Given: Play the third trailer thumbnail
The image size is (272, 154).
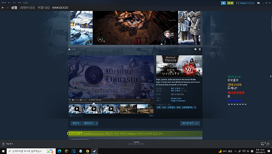Looking at the screenshot, I should [111, 109].
